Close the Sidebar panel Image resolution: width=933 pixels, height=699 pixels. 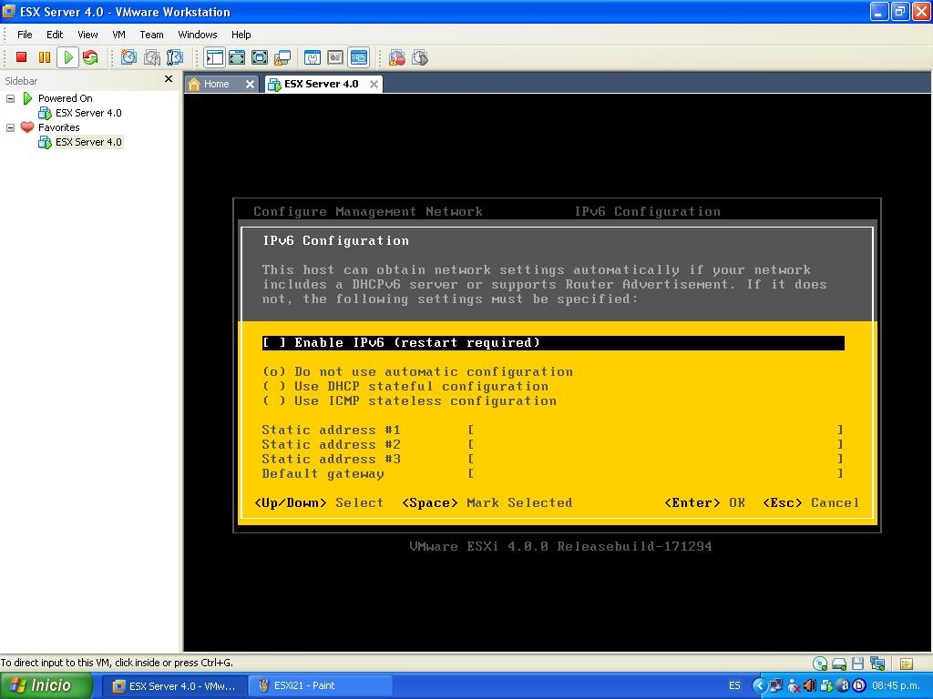click(169, 78)
